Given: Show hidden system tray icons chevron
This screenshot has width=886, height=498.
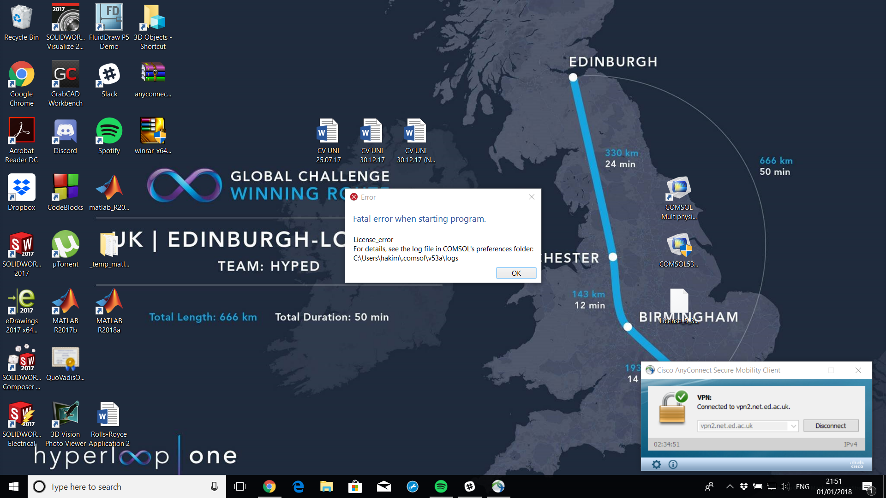Looking at the screenshot, I should (x=730, y=486).
